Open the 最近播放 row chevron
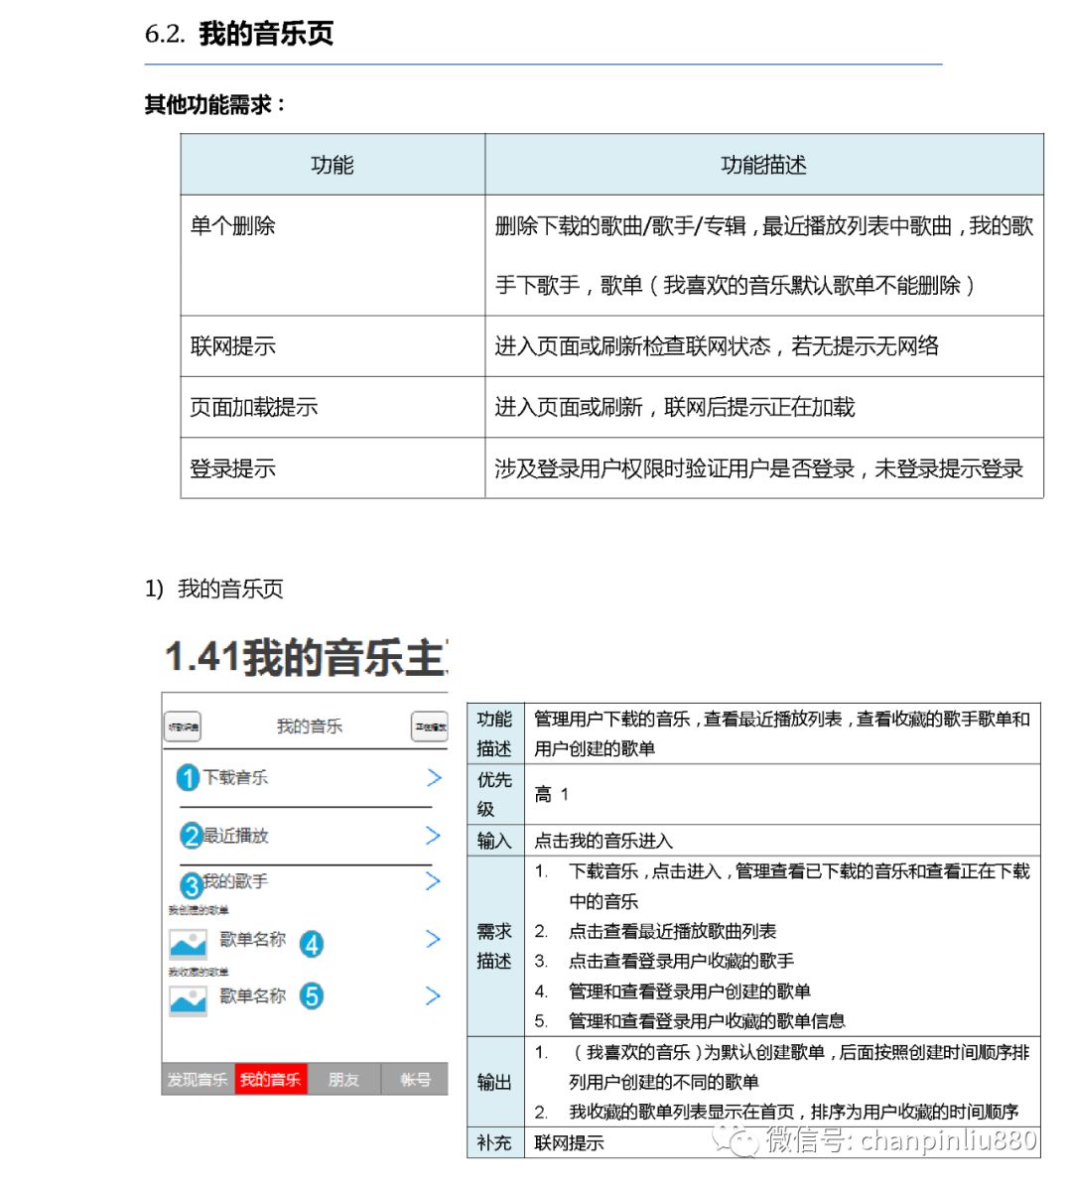Viewport: 1072px width, 1190px height. tap(434, 836)
